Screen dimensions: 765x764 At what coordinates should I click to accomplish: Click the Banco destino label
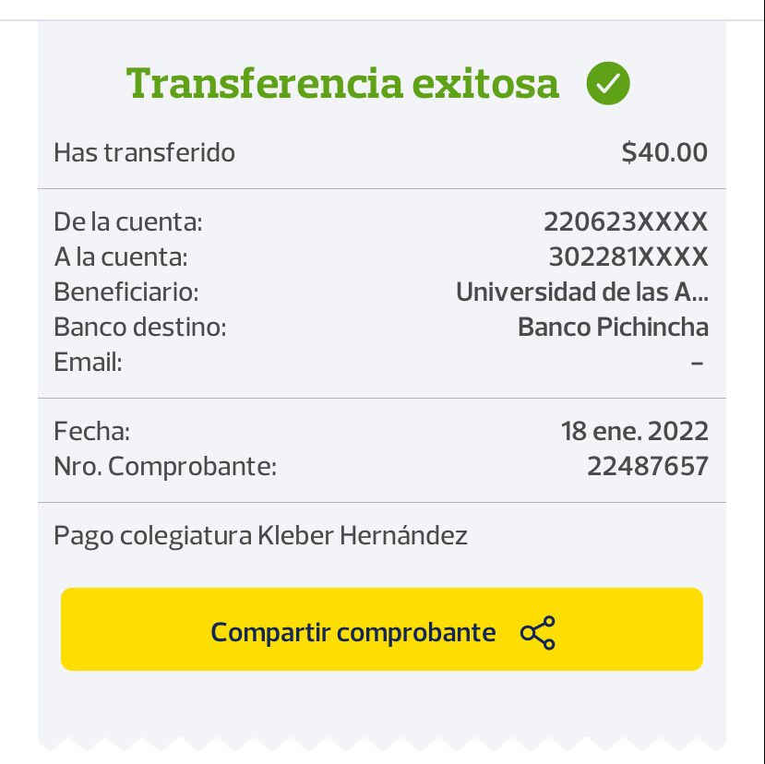pos(139,327)
